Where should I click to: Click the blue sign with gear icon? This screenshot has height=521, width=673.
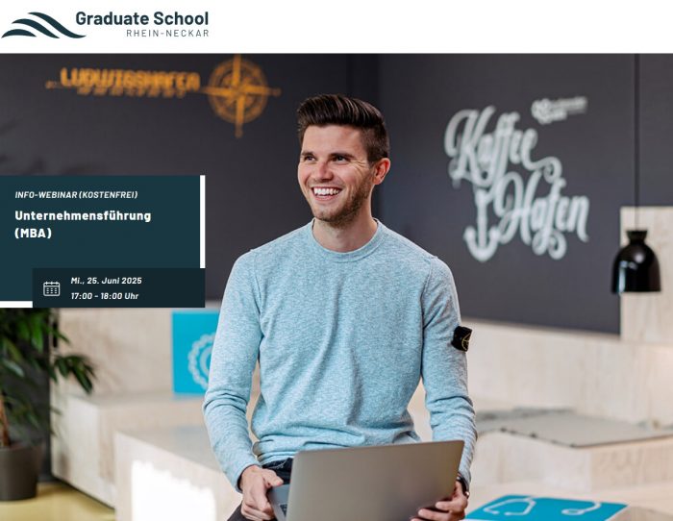pos(195,353)
